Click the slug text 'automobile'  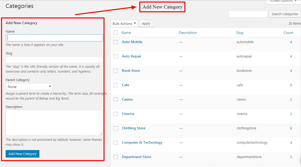pos(245,42)
